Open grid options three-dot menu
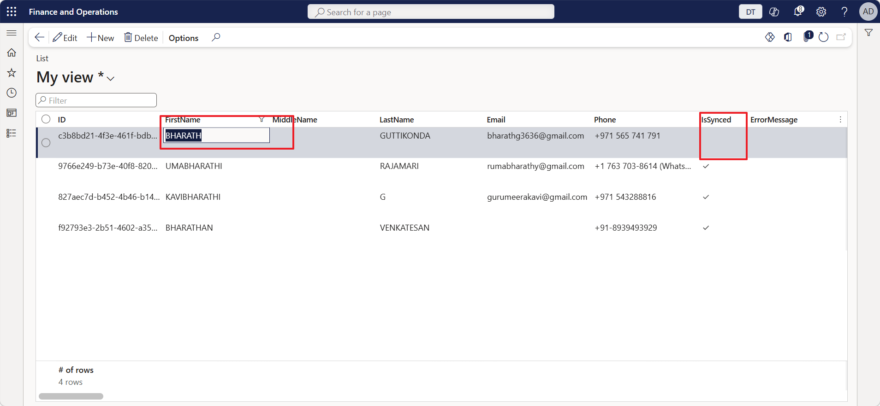The image size is (880, 406). point(840,120)
